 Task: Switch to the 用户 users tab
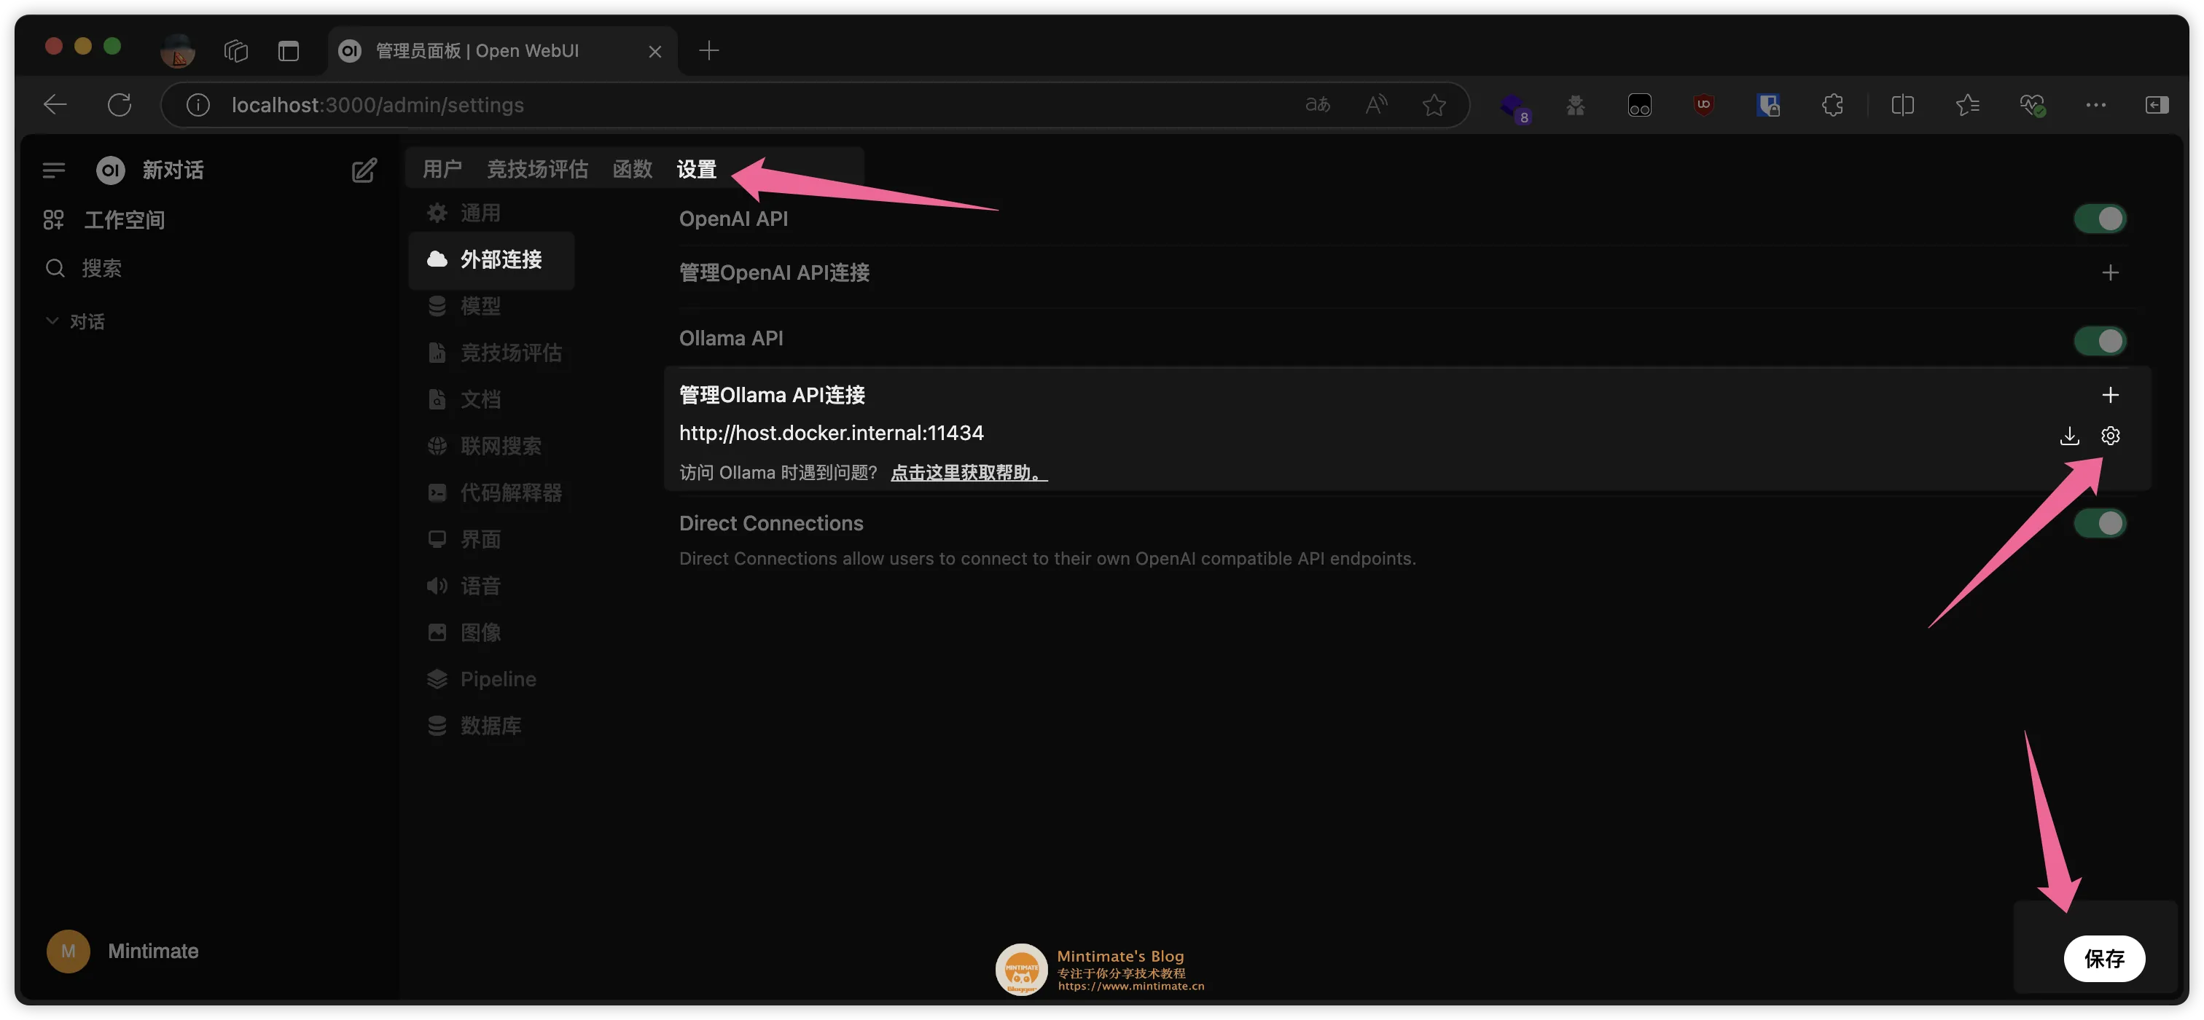click(442, 169)
